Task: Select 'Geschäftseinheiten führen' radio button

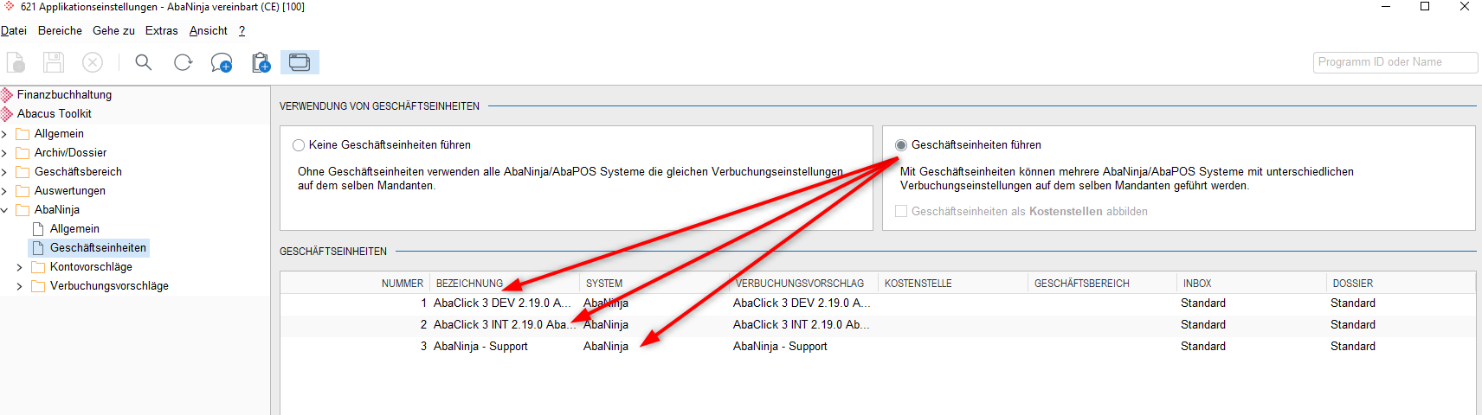Action: 901,145
